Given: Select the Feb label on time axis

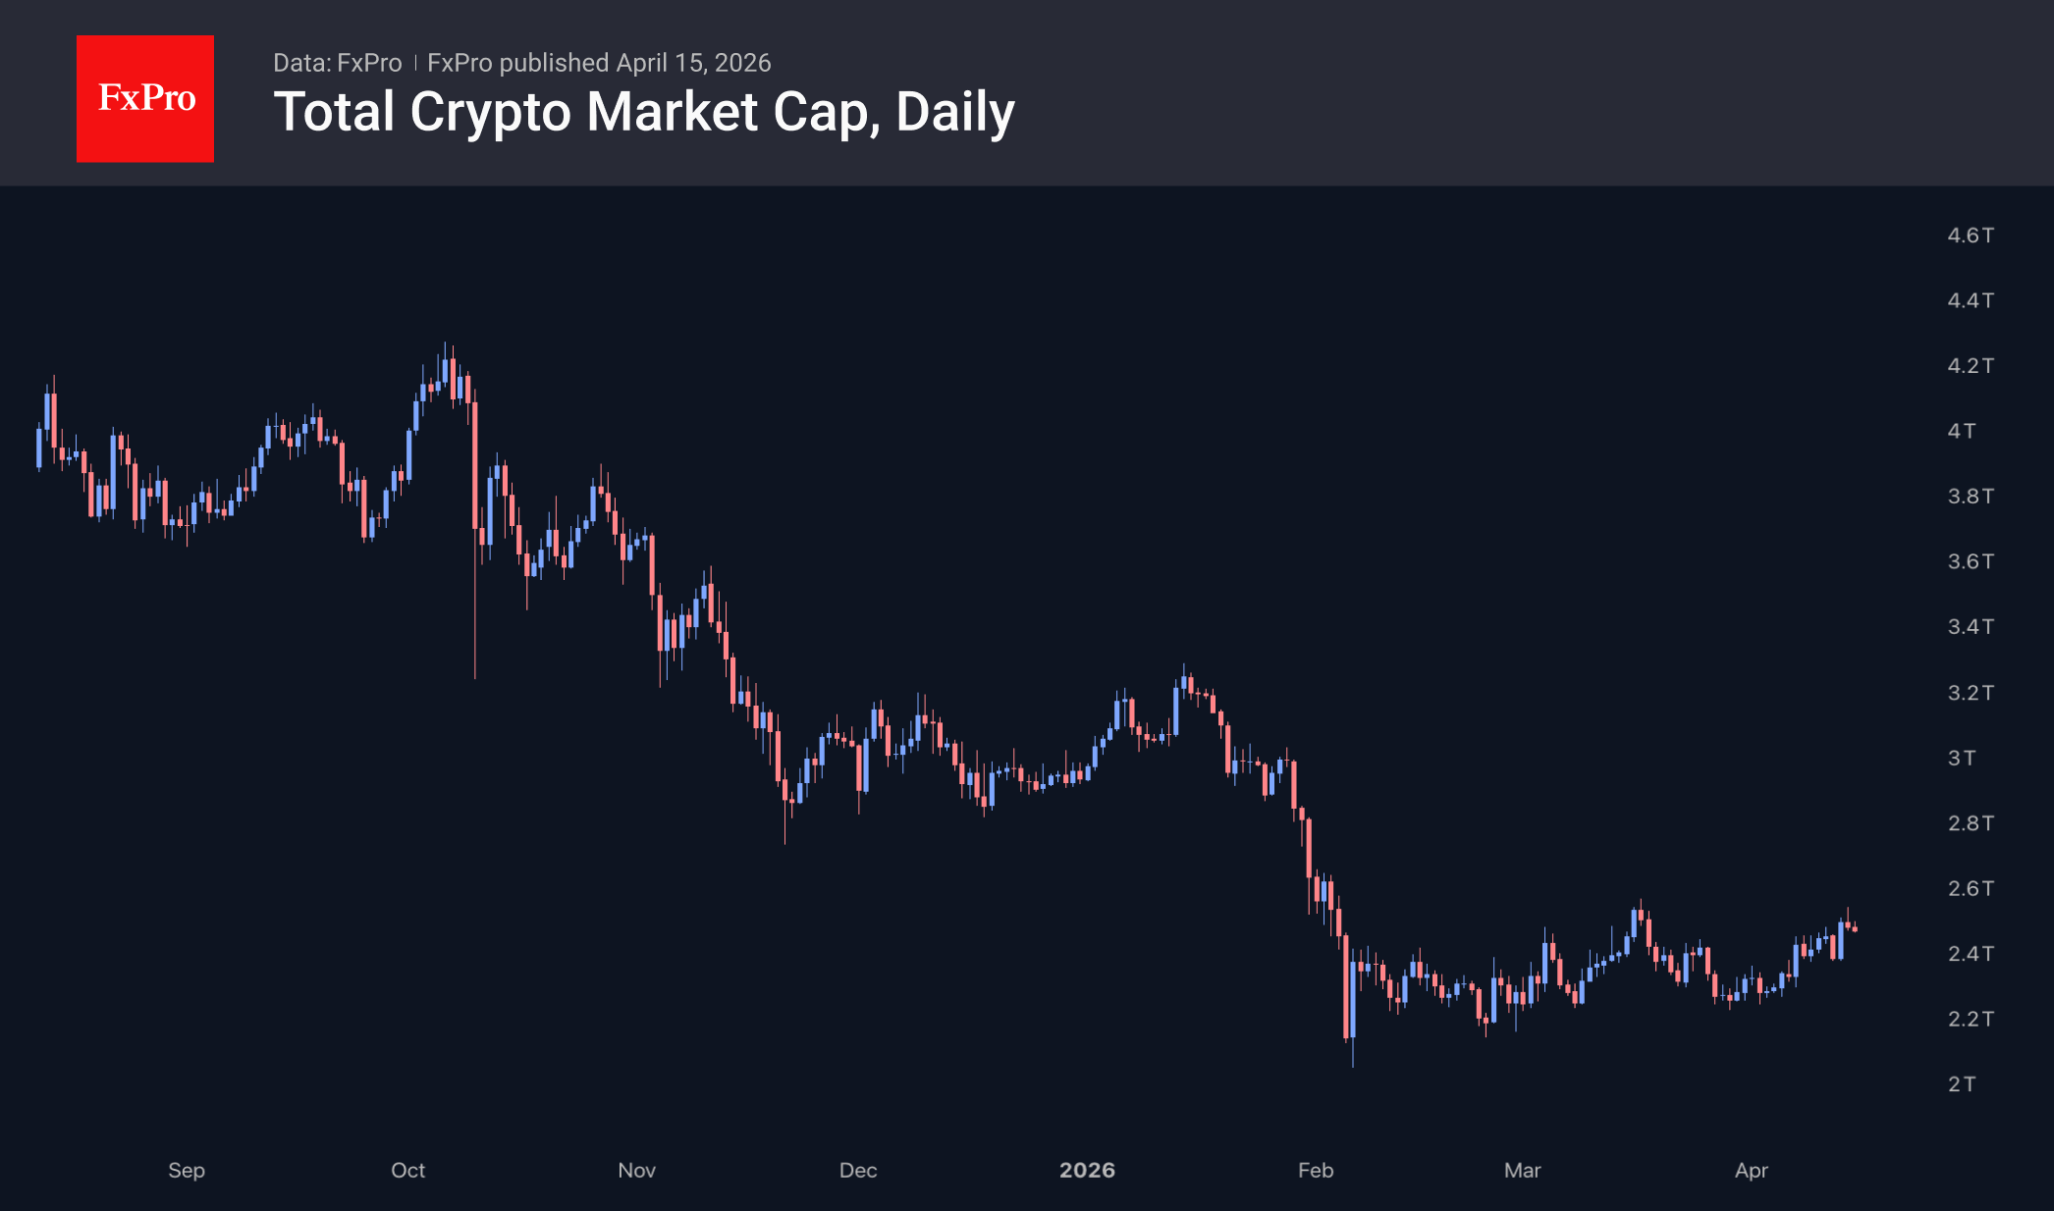Looking at the screenshot, I should coord(1316,1170).
